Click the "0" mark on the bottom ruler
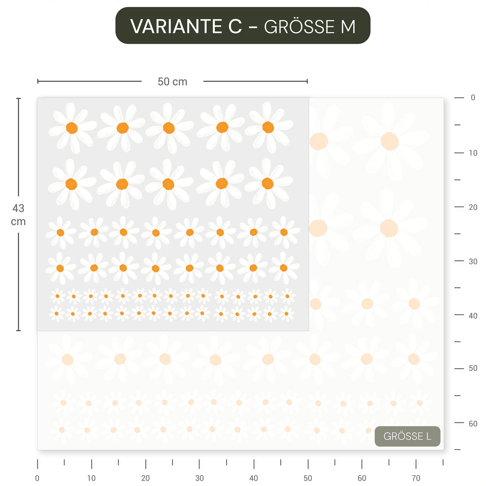This screenshot has width=486, height=486. (x=37, y=478)
